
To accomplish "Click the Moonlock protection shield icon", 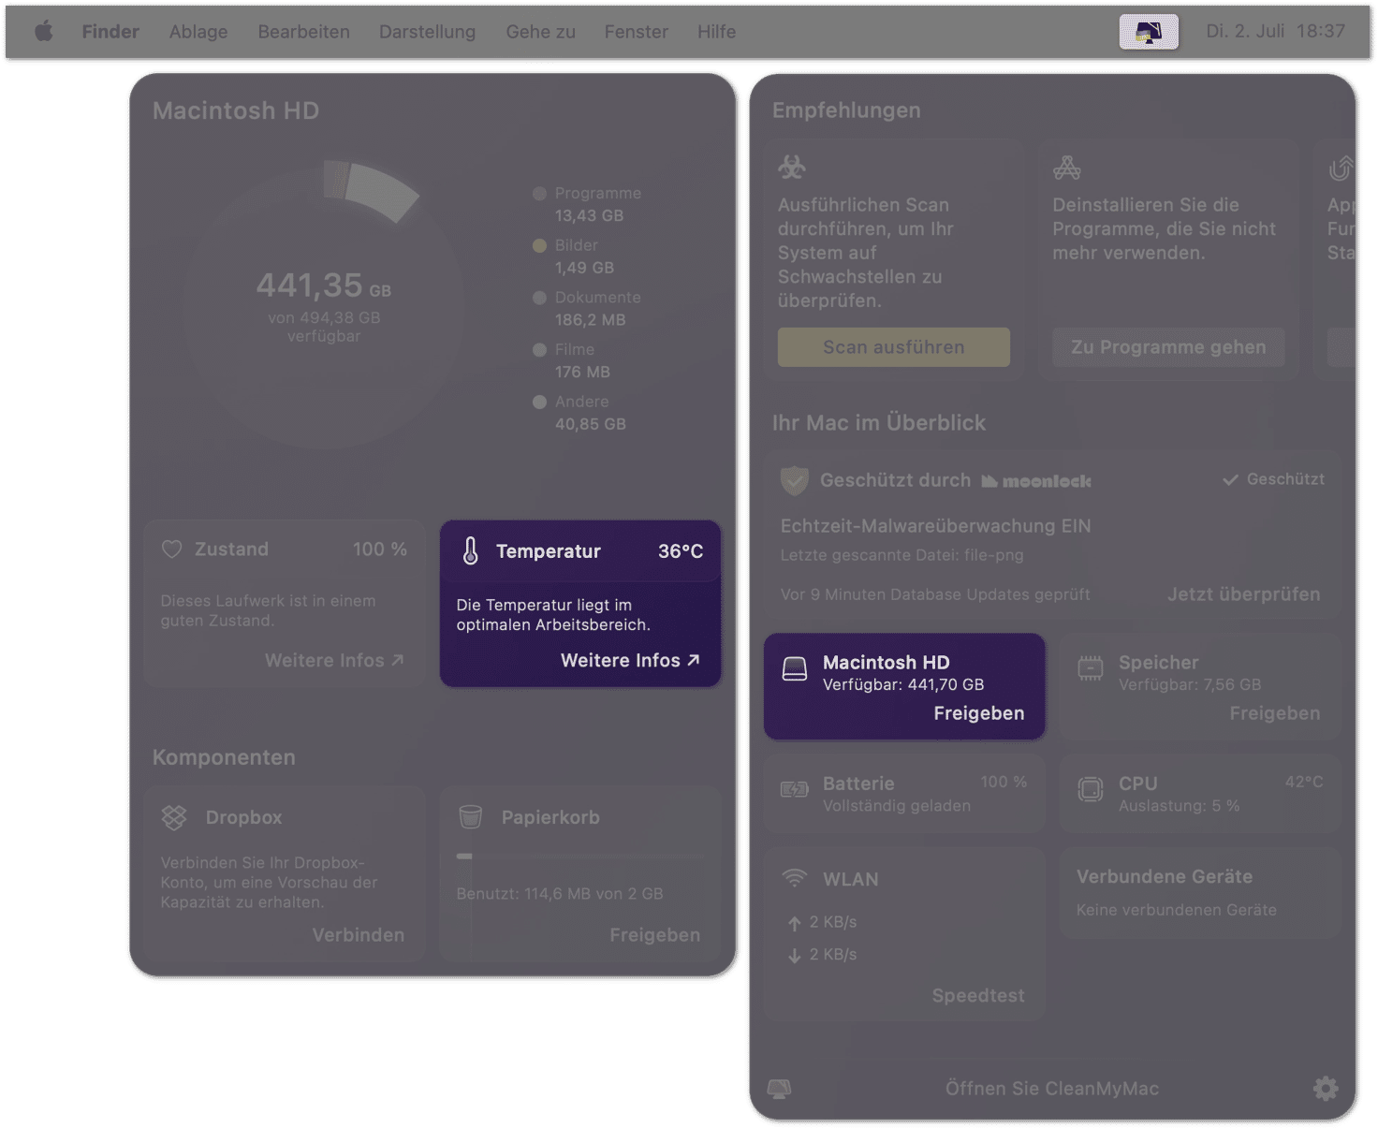I will point(795,480).
